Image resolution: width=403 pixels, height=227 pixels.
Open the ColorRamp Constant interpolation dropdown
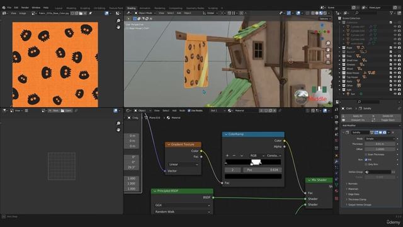click(273, 156)
